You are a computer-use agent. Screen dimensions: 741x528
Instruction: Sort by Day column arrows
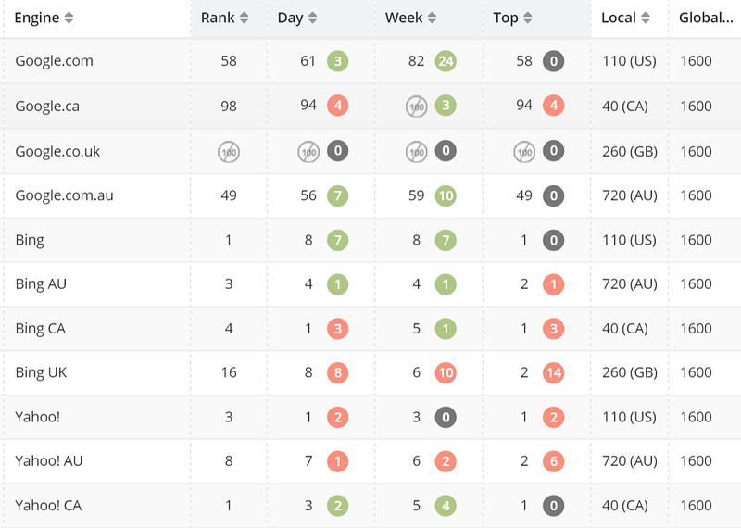(312, 18)
